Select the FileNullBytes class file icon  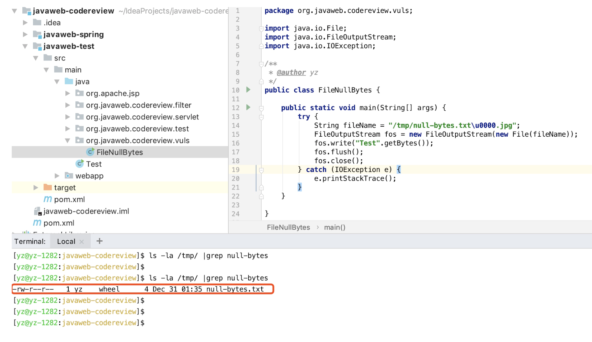tap(90, 152)
